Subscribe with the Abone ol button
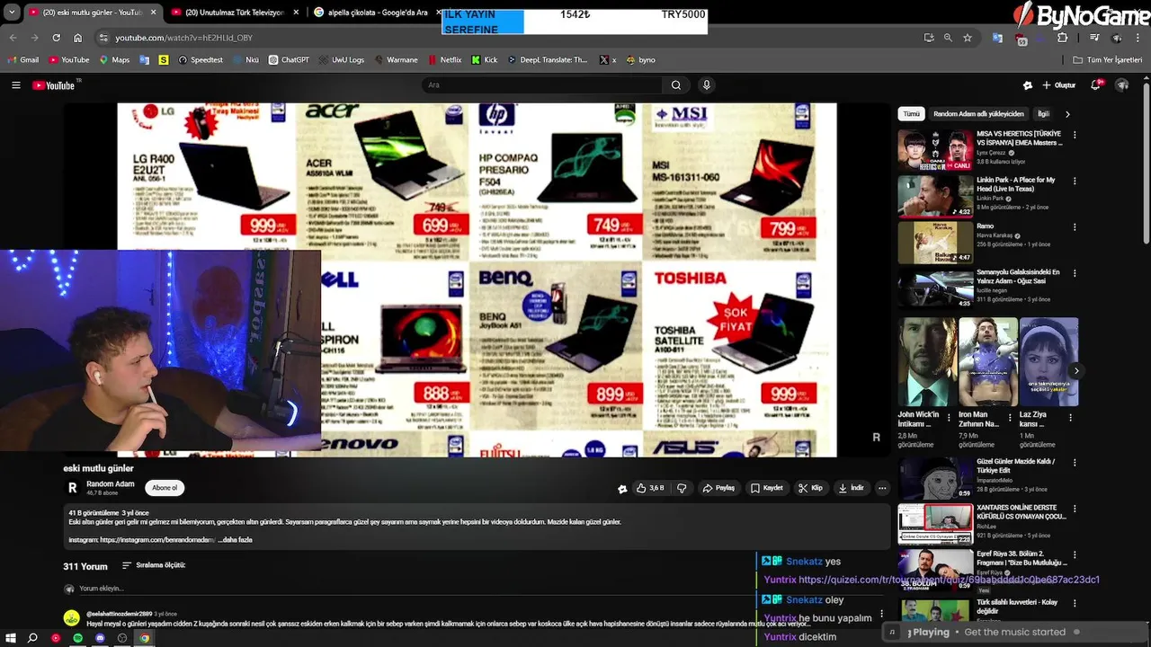 (x=165, y=488)
